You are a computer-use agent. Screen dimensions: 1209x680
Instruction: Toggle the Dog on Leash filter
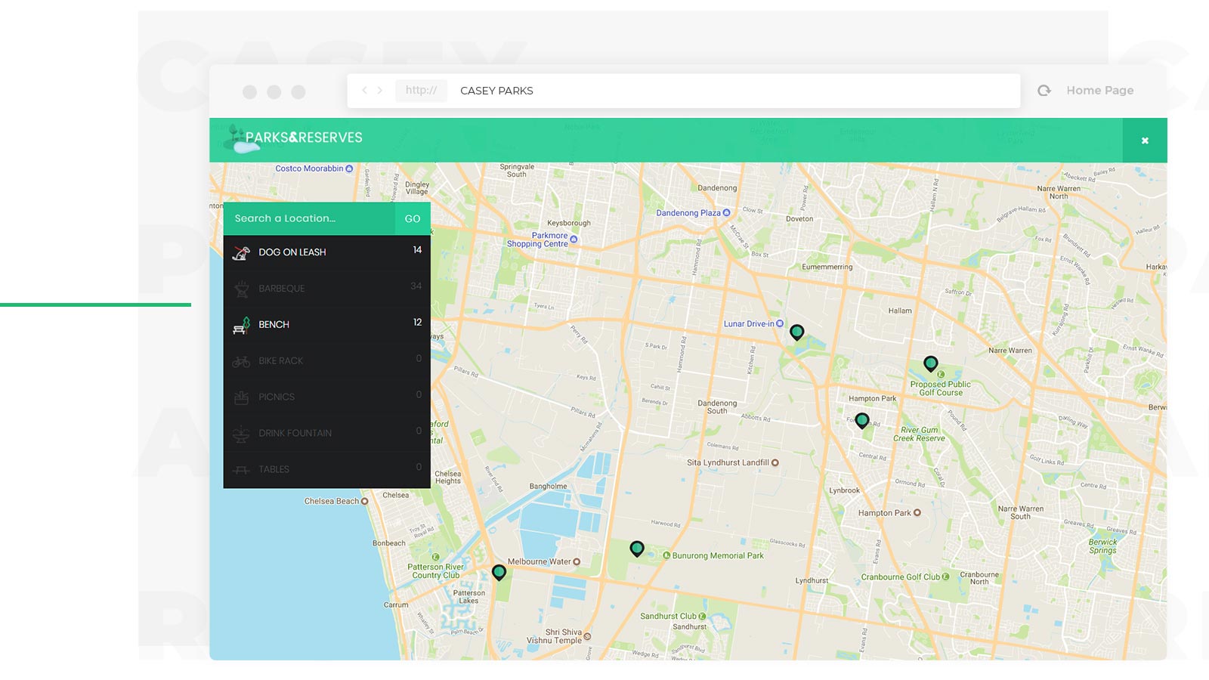[x=326, y=252]
